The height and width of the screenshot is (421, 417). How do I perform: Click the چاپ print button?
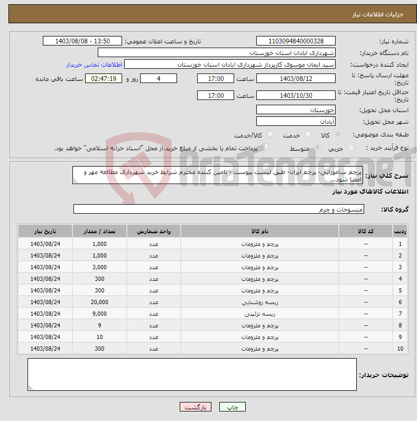[x=233, y=407]
